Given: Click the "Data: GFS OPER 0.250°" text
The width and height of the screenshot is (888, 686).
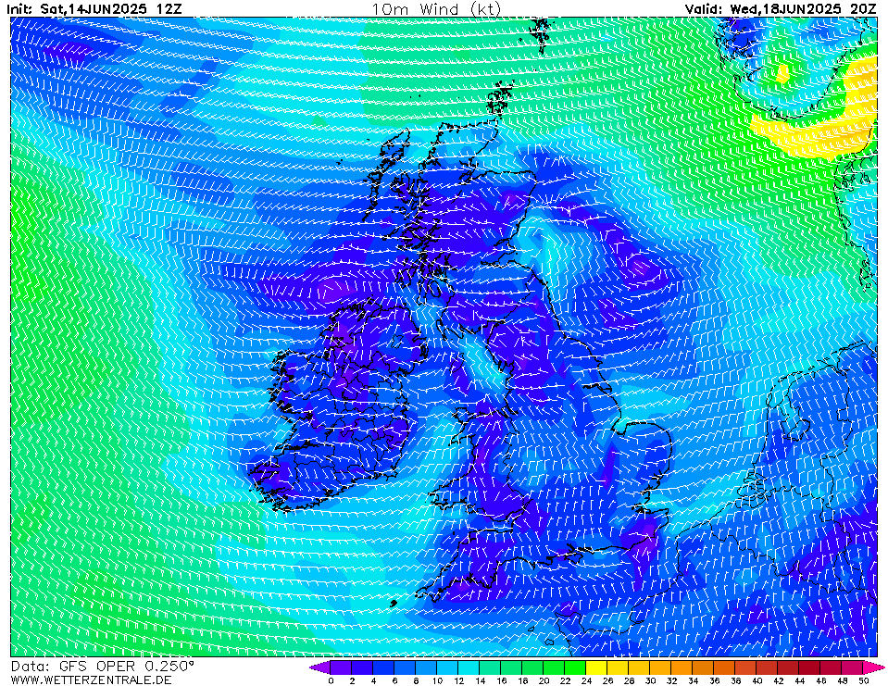Looking at the screenshot, I should [x=102, y=667].
